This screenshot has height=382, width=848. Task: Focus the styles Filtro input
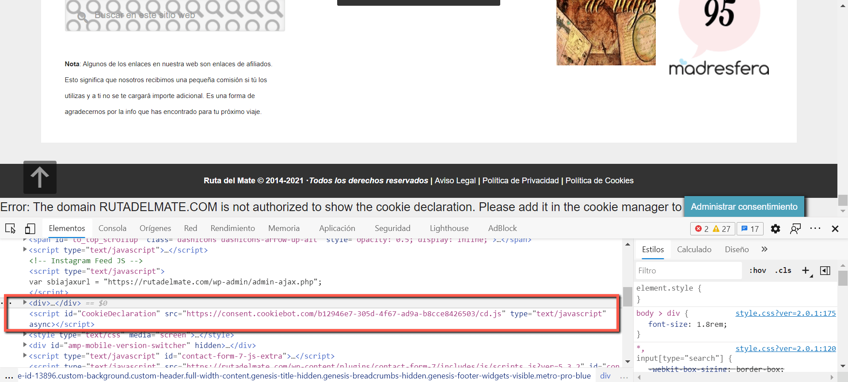(x=688, y=270)
